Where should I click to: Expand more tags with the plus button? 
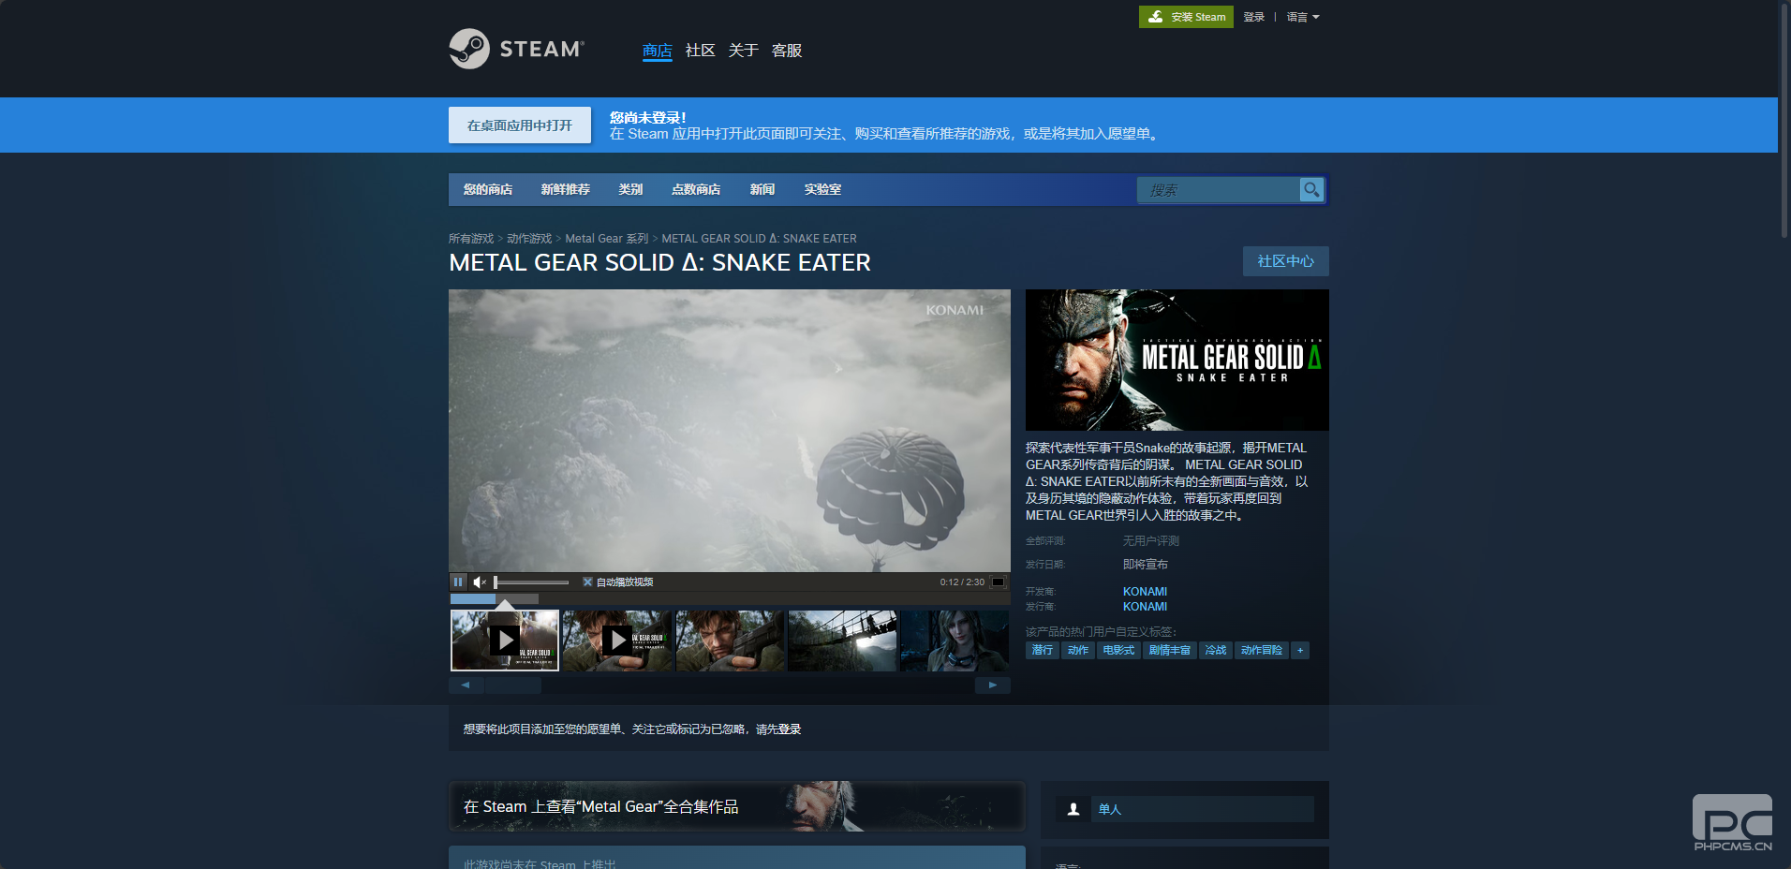tap(1300, 650)
